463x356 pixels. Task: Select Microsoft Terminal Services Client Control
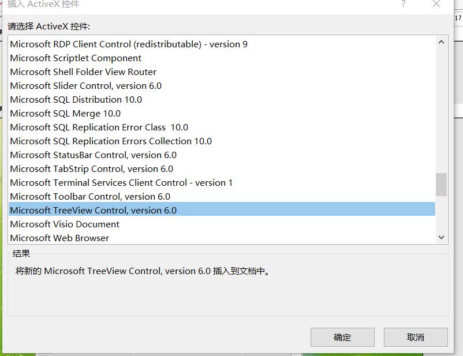coord(222,183)
